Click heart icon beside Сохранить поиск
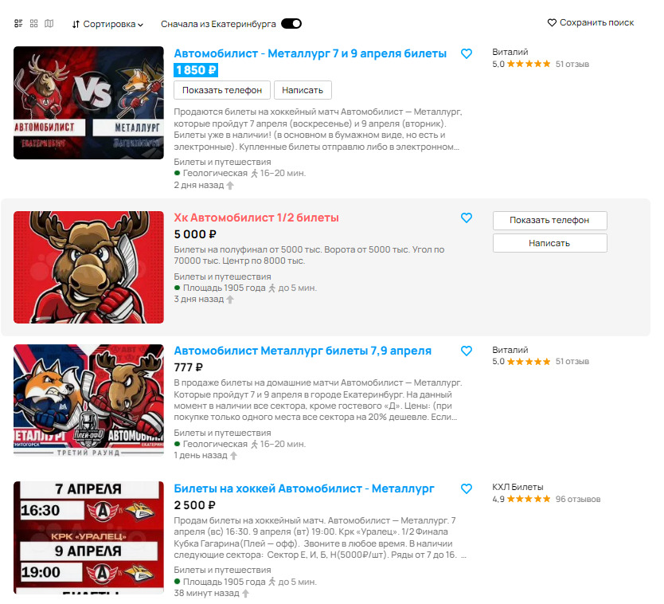 pos(552,22)
